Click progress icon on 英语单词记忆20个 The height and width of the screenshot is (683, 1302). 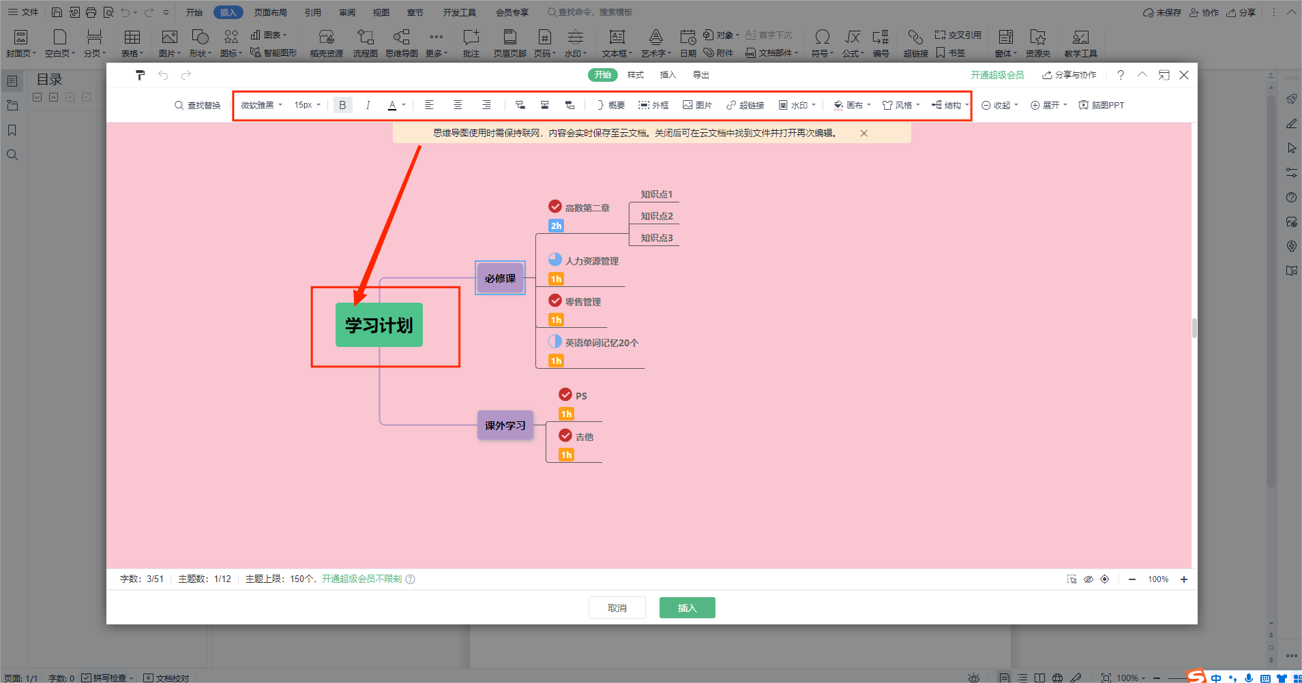click(x=555, y=341)
